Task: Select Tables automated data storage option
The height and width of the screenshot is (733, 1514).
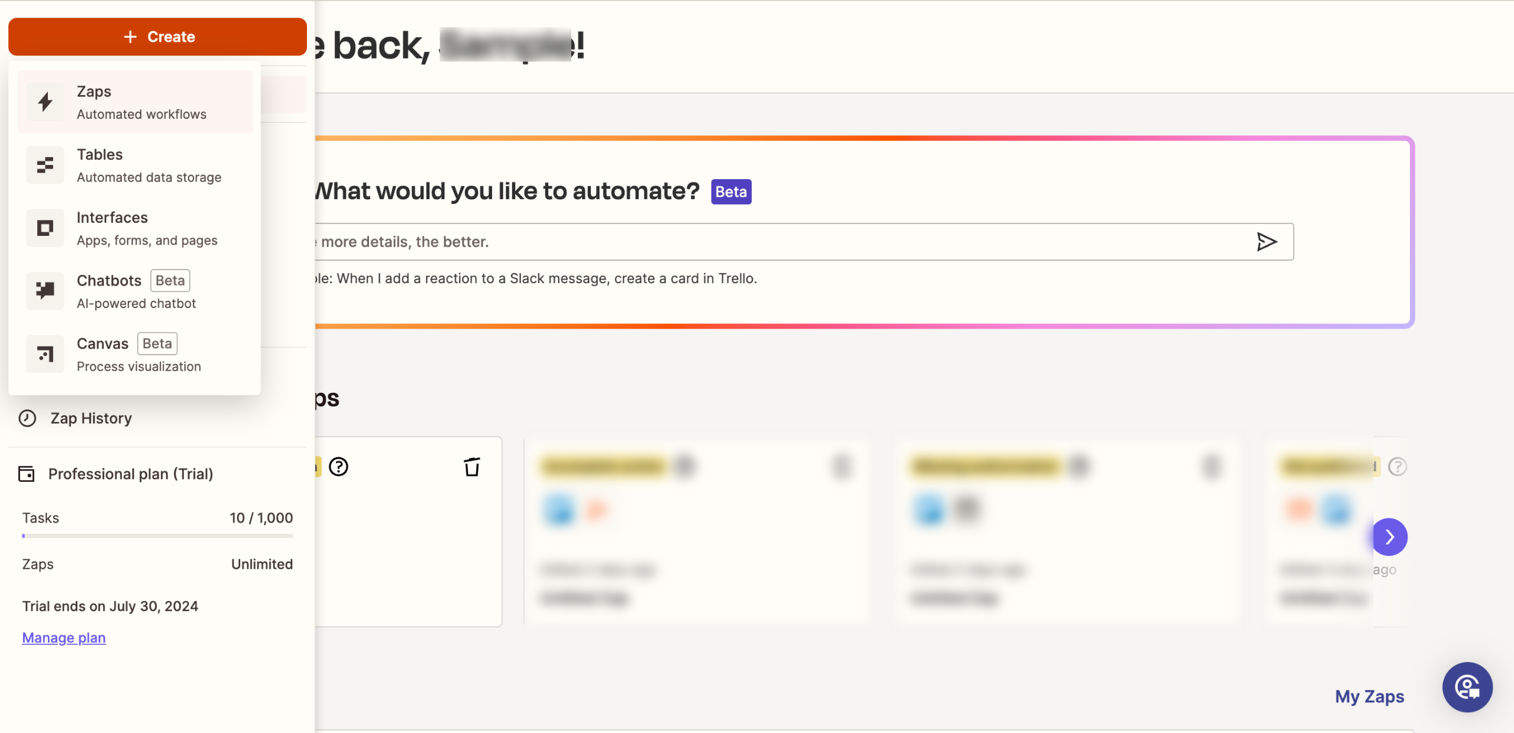Action: [x=149, y=166]
